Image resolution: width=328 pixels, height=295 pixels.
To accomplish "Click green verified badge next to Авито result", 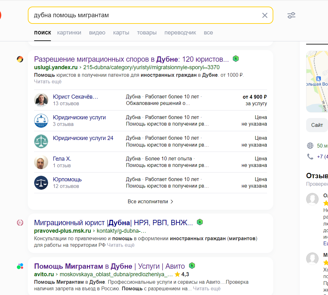I will point(192,266).
